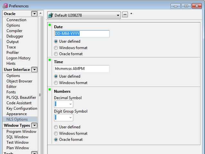The image size is (205, 154).
Task: Go to the Logon History preferences page
Action: (x=18, y=58)
